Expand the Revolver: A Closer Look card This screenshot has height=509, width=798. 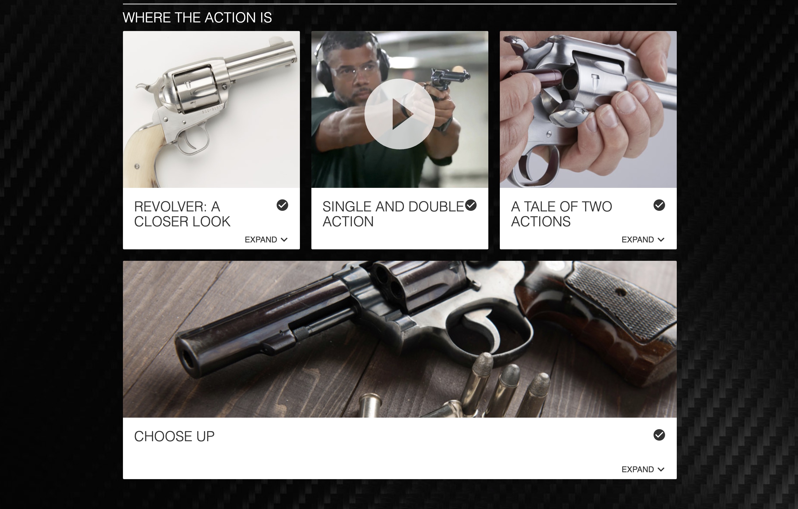click(x=266, y=240)
